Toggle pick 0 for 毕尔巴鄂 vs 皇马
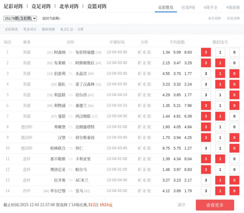Image resolution: width=244 pixels, height=213 pixels. click(234, 191)
